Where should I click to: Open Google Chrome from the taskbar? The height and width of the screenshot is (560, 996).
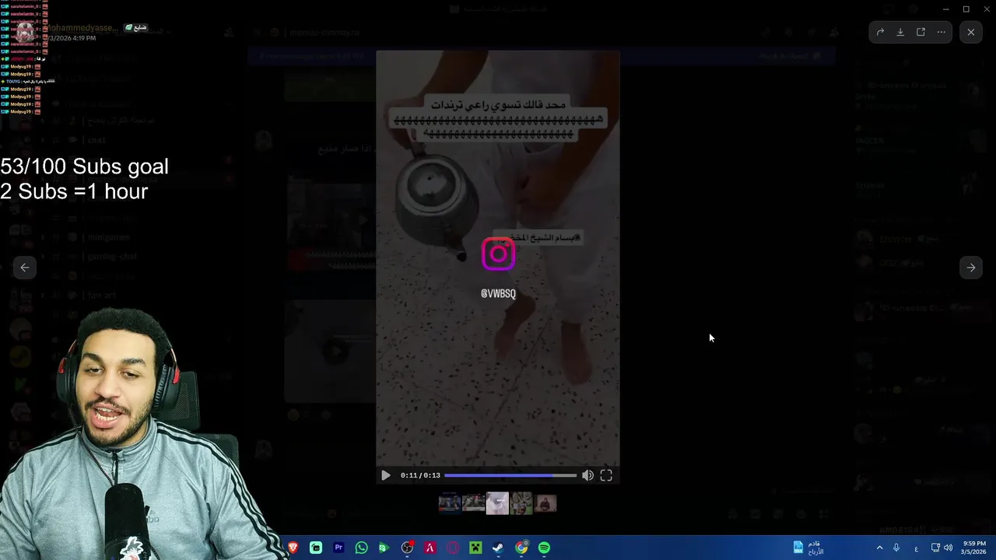tap(521, 548)
